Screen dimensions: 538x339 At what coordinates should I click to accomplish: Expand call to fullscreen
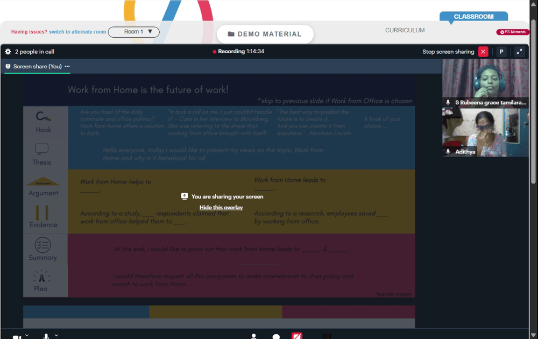tap(520, 52)
